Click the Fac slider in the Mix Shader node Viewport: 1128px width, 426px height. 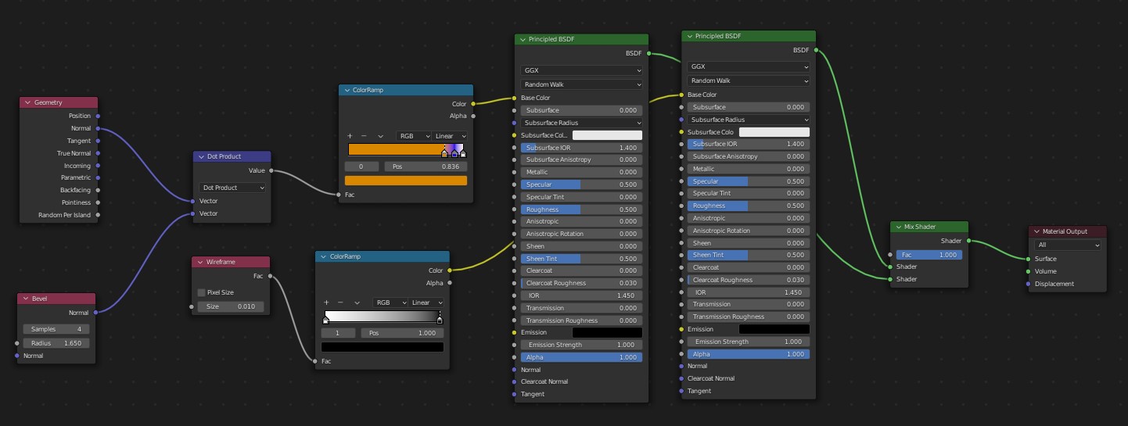pyautogui.click(x=929, y=255)
